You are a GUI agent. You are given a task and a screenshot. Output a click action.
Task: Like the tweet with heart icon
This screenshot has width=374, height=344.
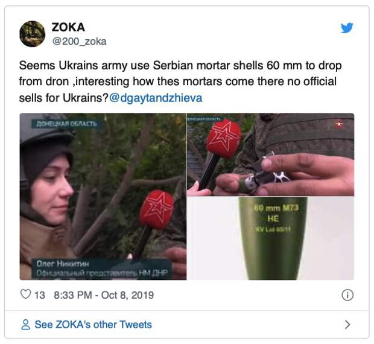click(25, 295)
